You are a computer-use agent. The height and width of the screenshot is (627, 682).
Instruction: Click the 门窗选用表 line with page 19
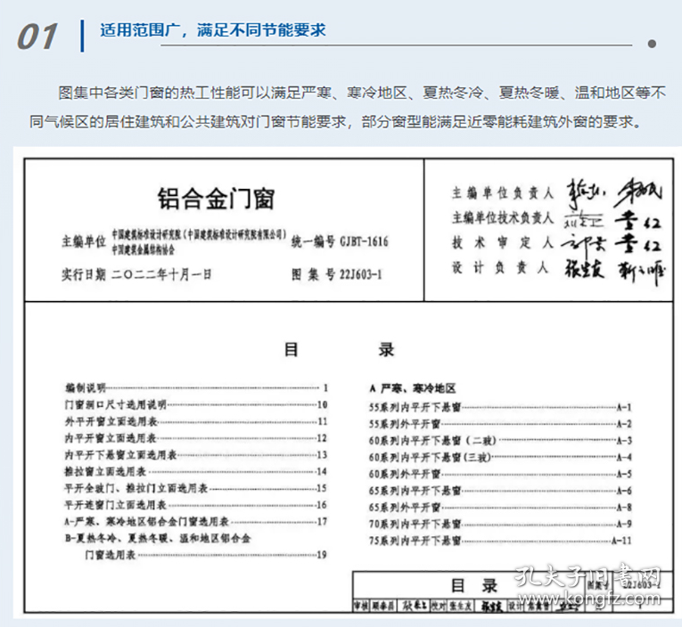[206, 555]
